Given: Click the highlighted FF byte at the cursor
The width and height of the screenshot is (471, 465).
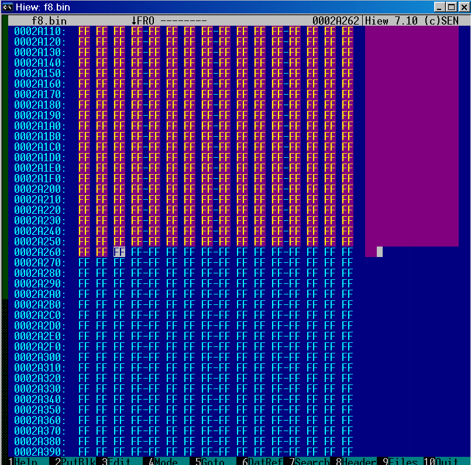Looking at the screenshot, I should coord(119,252).
